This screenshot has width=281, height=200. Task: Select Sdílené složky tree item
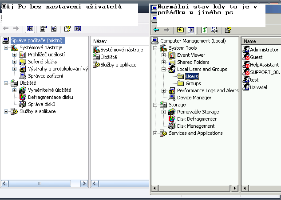click(43, 62)
